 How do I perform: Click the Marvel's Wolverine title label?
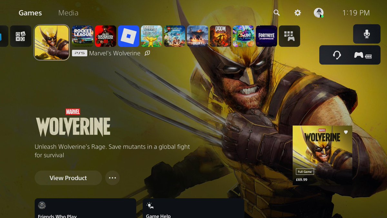[x=114, y=53]
